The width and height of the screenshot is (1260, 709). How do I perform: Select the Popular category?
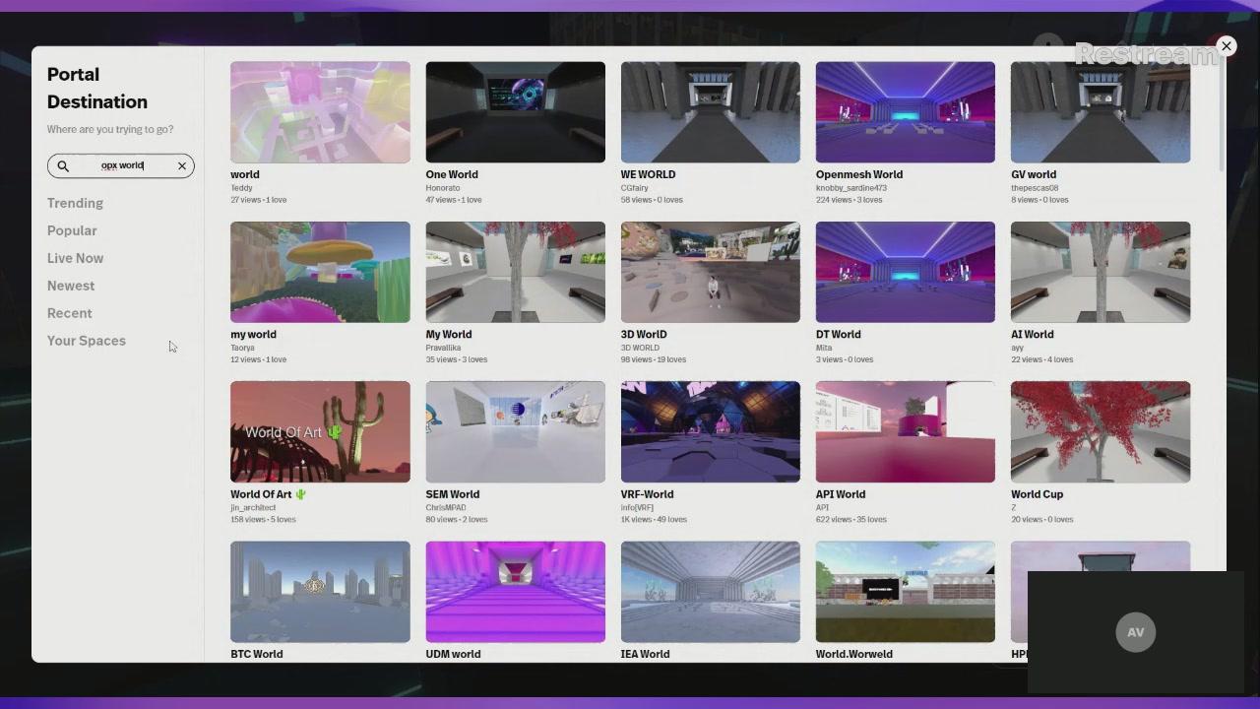tap(72, 230)
